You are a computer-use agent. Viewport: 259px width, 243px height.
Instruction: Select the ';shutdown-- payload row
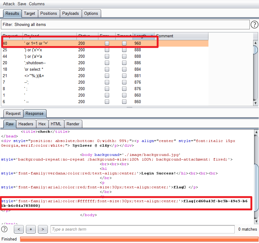click(105, 63)
